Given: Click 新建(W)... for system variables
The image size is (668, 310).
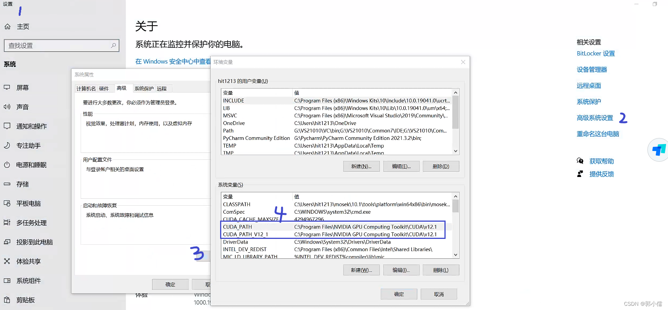Looking at the screenshot, I should (x=361, y=270).
